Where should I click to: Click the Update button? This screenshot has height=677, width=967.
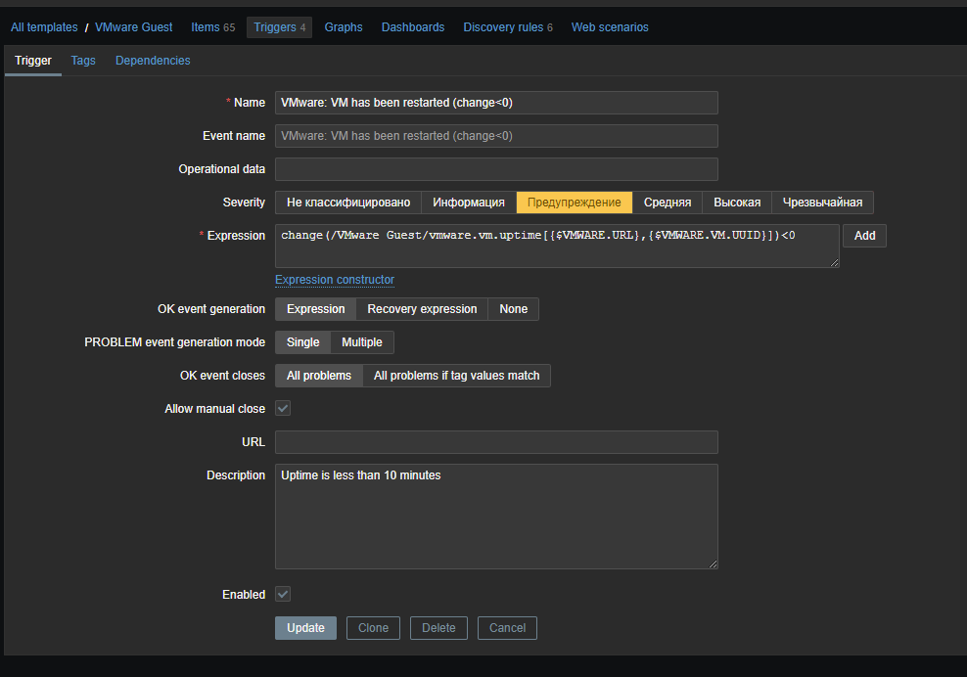(305, 628)
